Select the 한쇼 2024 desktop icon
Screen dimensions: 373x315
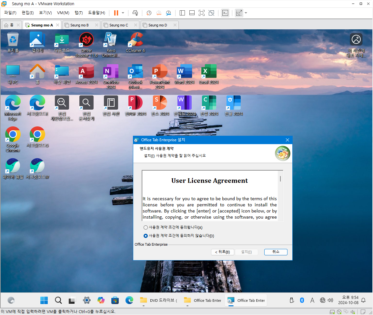160,106
